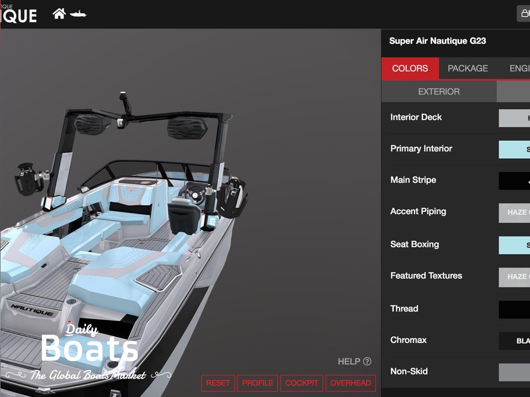Show the PROFILE view of the boat
Image resolution: width=530 pixels, height=397 pixels.
[257, 383]
